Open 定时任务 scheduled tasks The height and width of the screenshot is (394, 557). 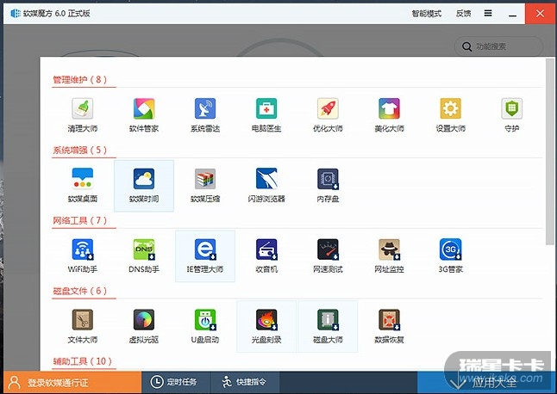(176, 382)
